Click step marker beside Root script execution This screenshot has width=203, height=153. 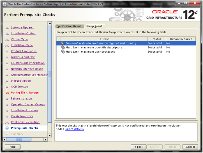coord(7,122)
